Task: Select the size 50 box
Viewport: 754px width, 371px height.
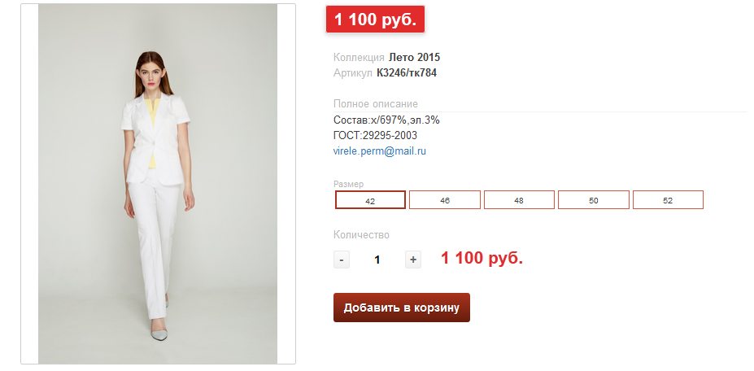Action: click(x=594, y=199)
